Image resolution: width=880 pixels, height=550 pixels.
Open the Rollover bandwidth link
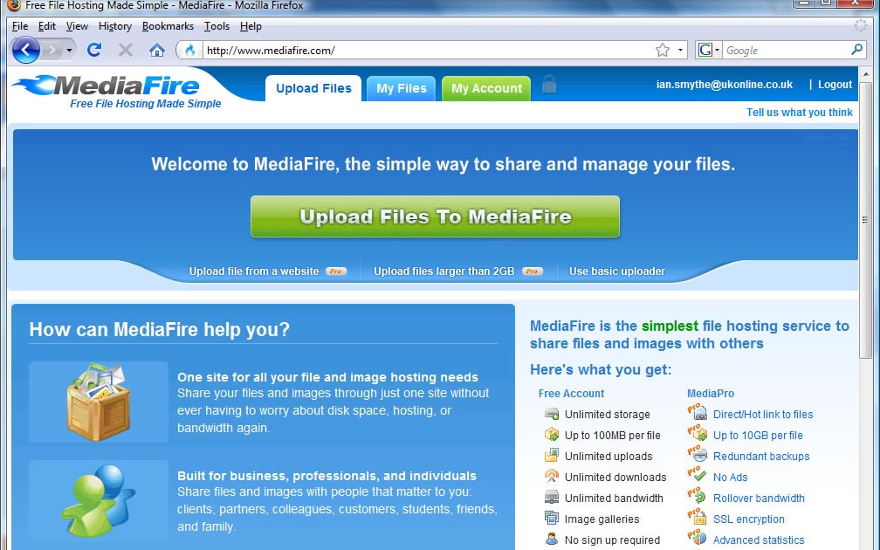tap(759, 498)
